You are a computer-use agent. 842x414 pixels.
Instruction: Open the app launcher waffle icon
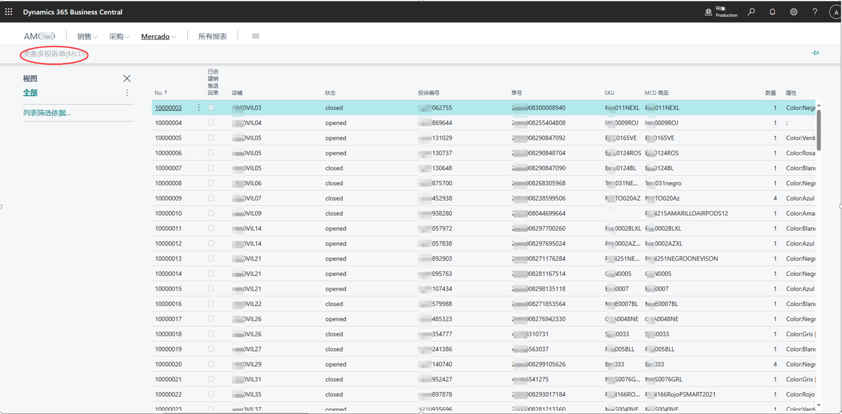click(9, 12)
